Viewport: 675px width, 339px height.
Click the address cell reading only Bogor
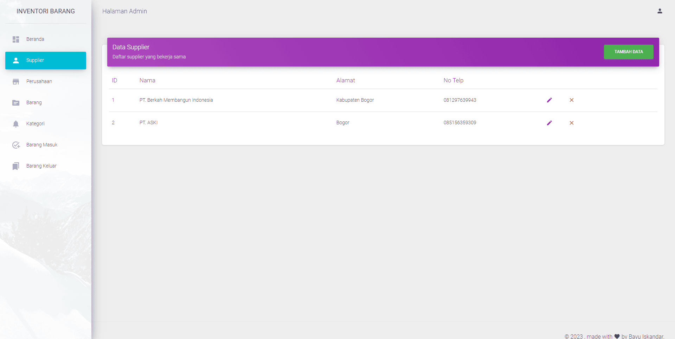coord(343,123)
